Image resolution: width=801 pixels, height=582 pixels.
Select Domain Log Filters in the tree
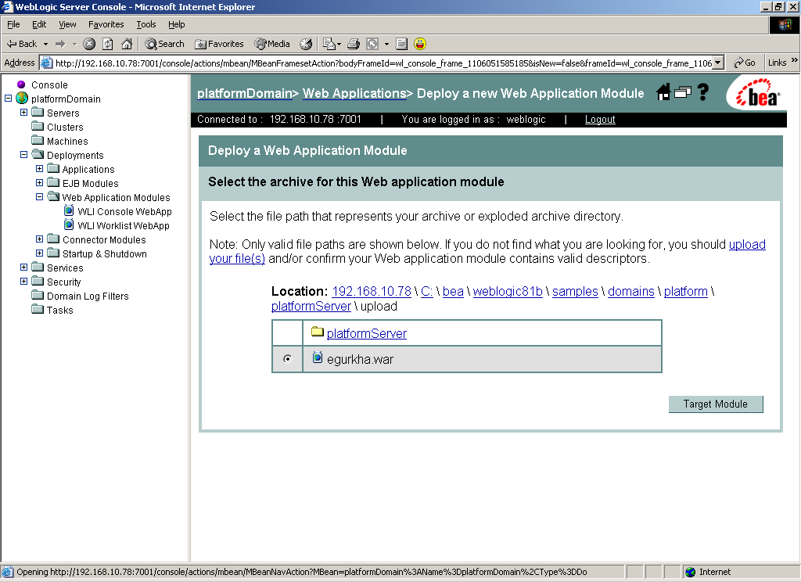tap(88, 296)
